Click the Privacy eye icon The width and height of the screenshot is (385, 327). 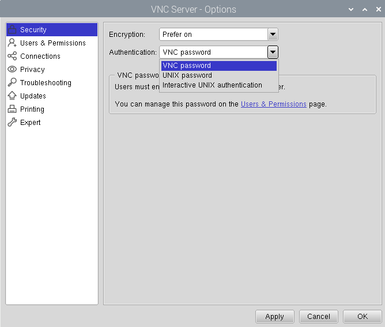coord(12,69)
